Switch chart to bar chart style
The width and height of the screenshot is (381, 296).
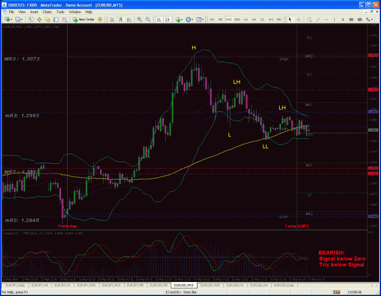pyautogui.click(x=112, y=19)
